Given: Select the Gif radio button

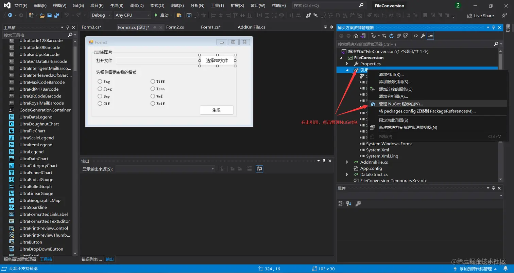Looking at the screenshot, I should click(x=100, y=104).
